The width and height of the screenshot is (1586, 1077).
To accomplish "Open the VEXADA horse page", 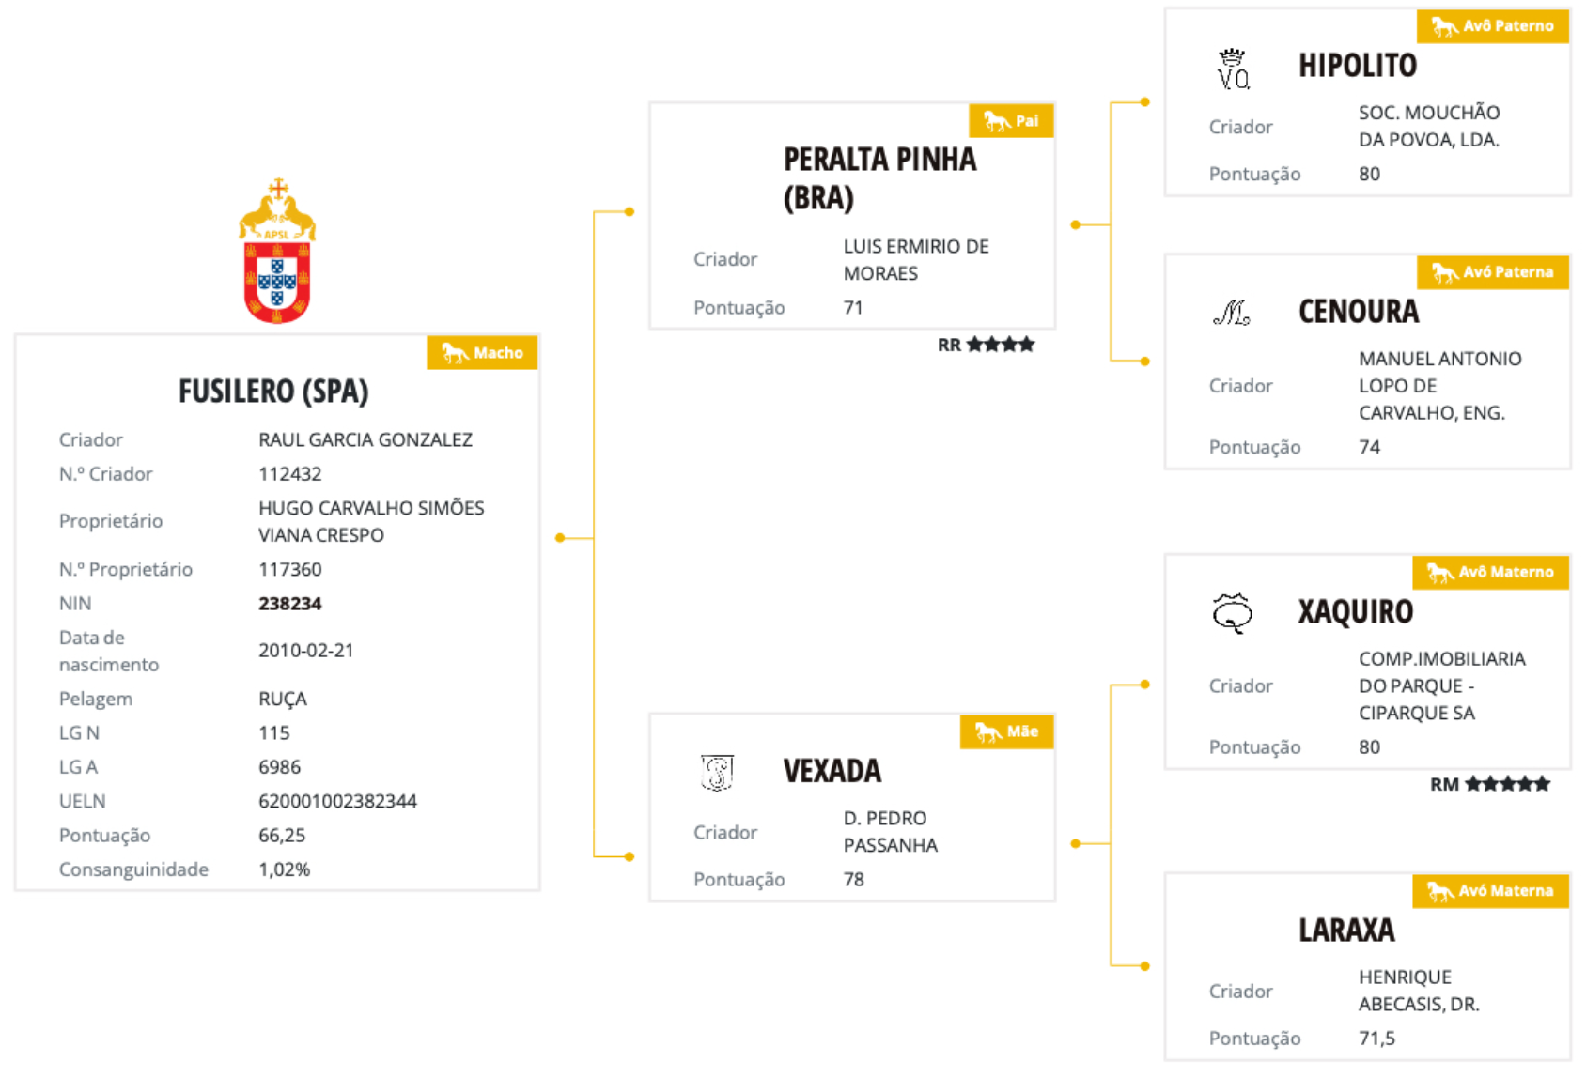I will click(x=832, y=771).
